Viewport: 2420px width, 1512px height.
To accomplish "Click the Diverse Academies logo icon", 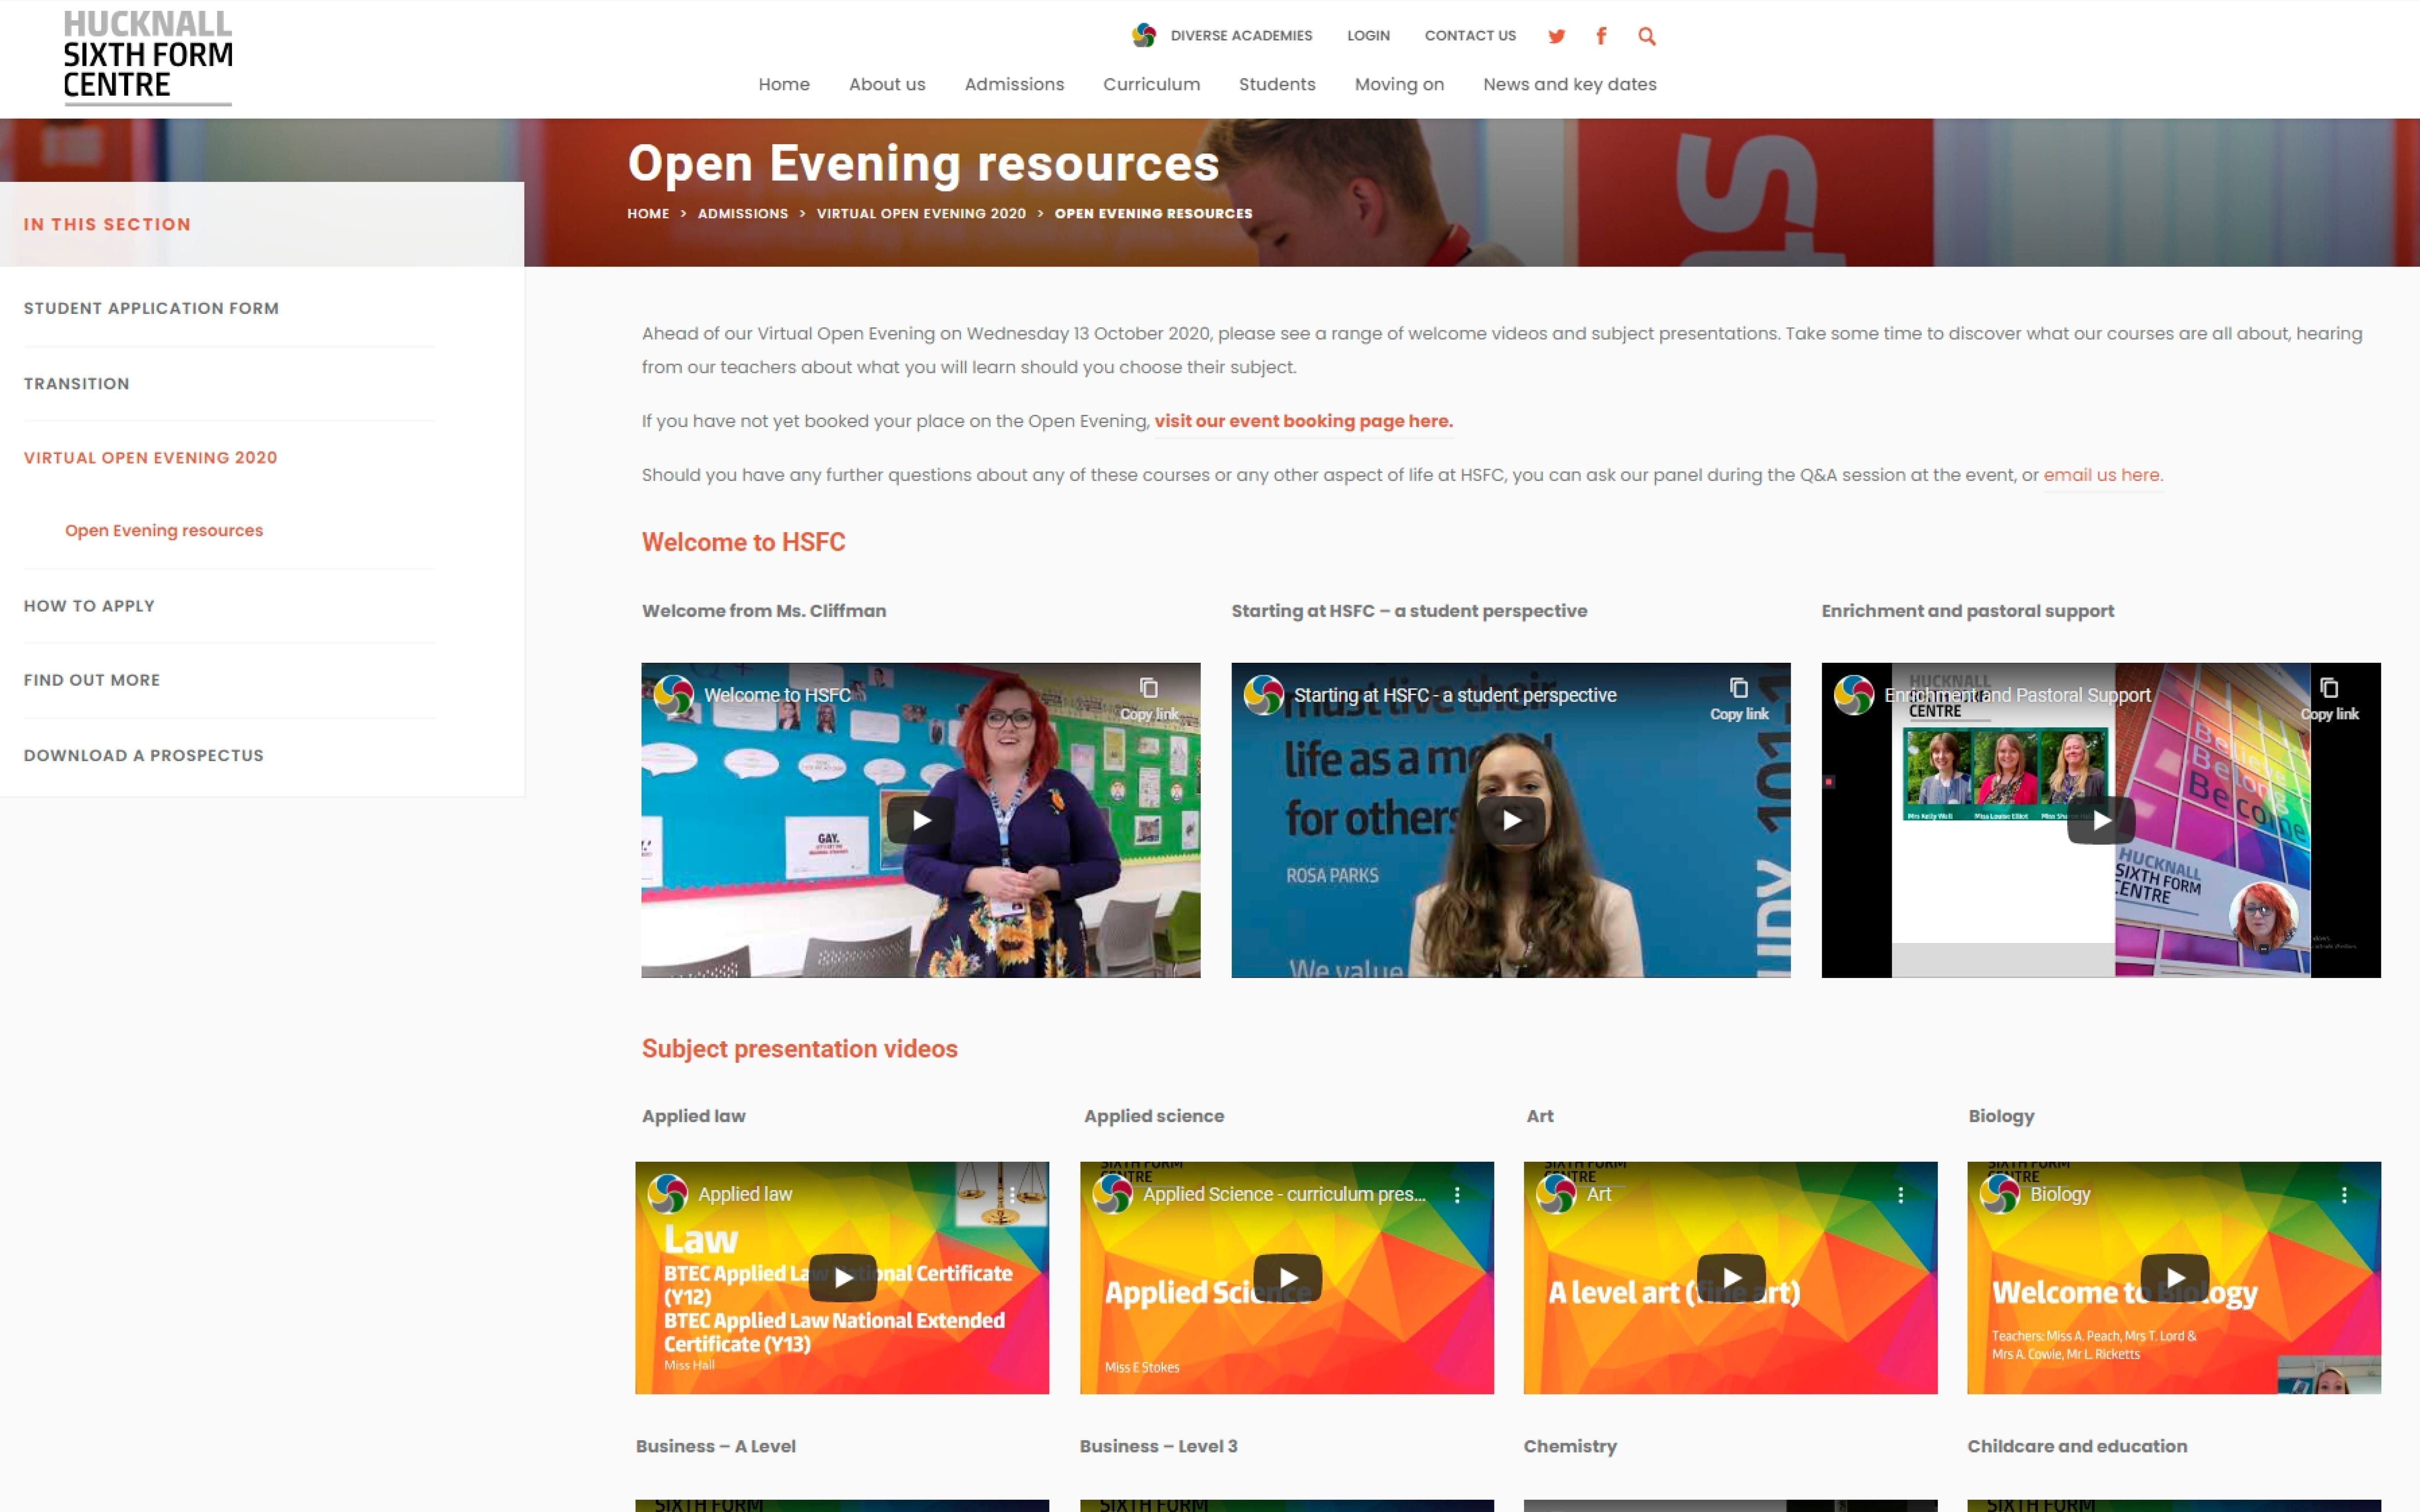I will pyautogui.click(x=1144, y=35).
